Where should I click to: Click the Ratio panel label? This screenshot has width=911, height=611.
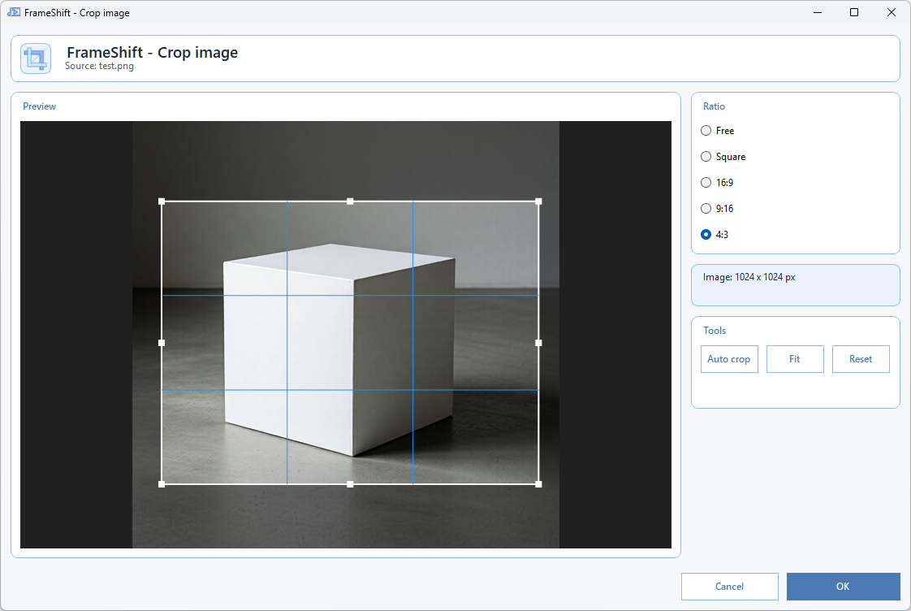click(714, 106)
